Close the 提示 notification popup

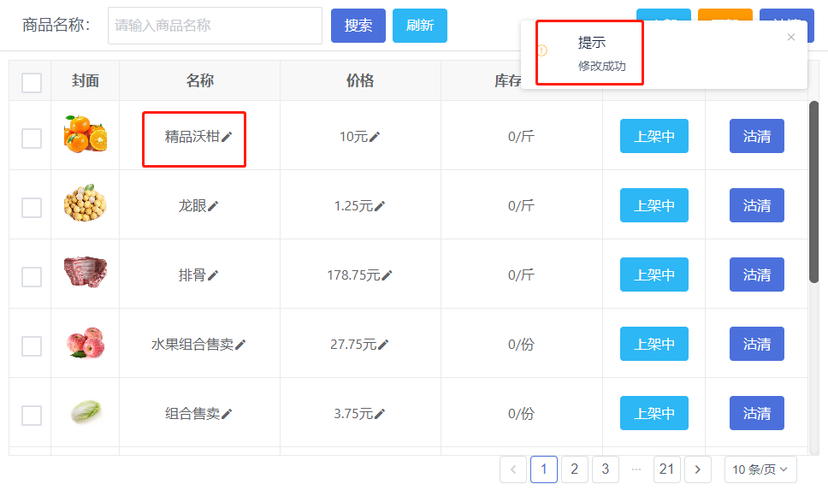(791, 37)
